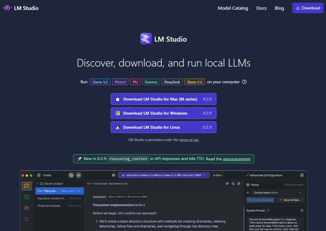Open the Coding Helper (C++) preset dropdown
Image resolution: width=326 pixels, height=231 pixels.
[277, 193]
